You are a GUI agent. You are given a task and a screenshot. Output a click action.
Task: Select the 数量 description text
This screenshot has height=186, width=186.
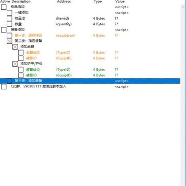(x=18, y=24)
